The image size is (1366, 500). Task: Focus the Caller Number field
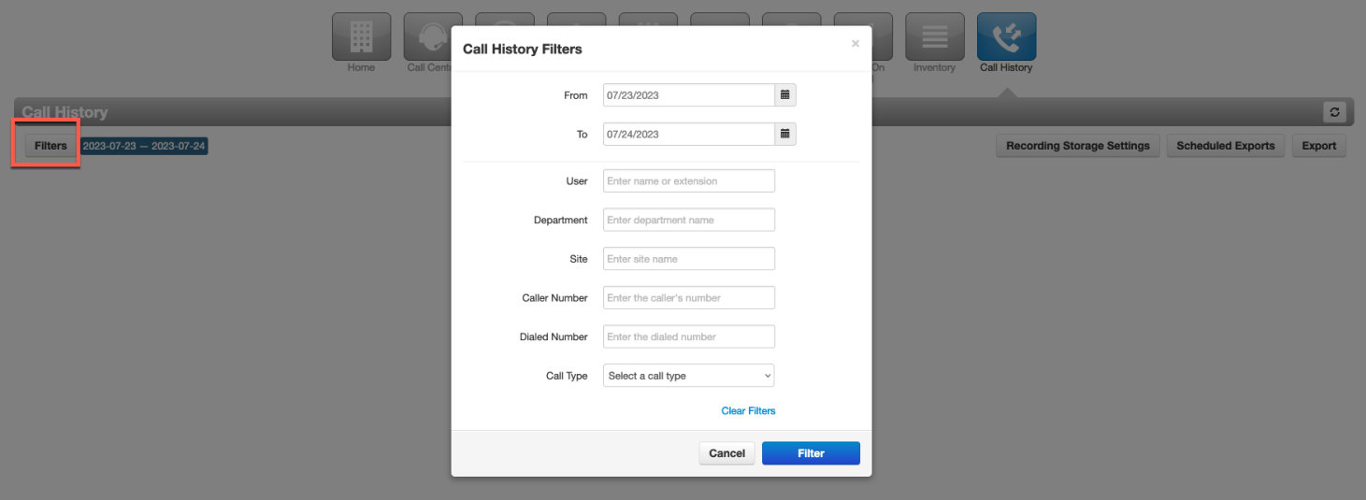(x=689, y=298)
